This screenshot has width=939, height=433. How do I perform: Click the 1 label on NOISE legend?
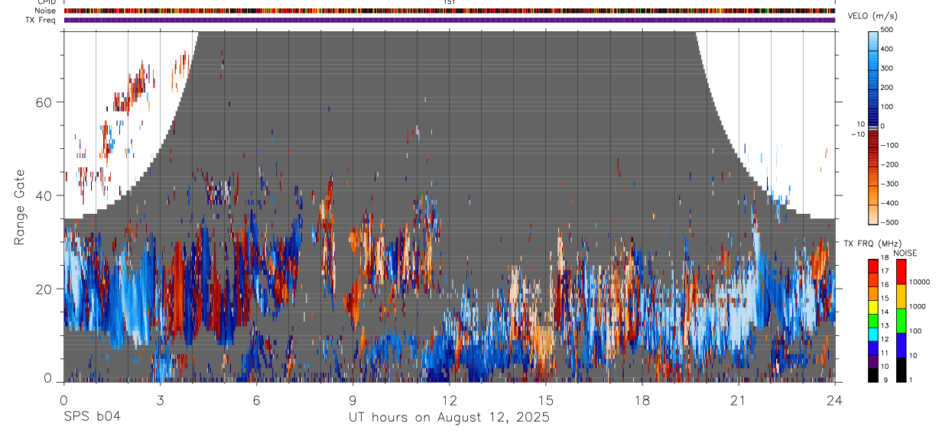(910, 380)
